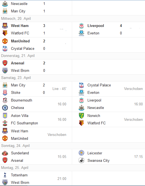Click the 17:15 kickoff time for Leicester
The width and height of the screenshot is (145, 186).
(138, 157)
